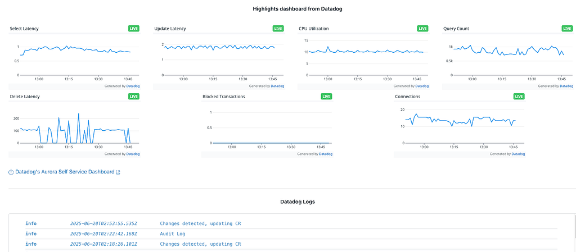576x252 pixels.
Task: Click the Select Latency line chart
Action: [74, 58]
